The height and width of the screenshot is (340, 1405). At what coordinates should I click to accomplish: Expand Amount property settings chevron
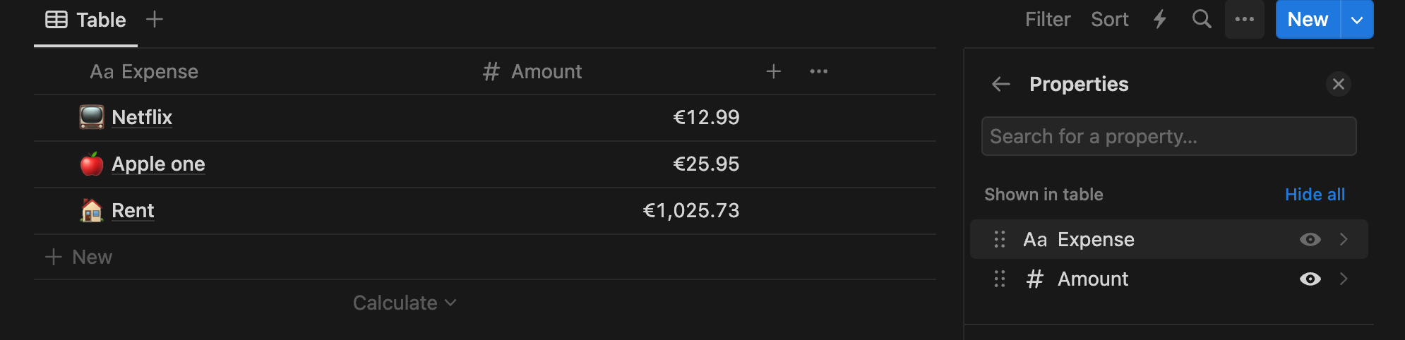1344,279
